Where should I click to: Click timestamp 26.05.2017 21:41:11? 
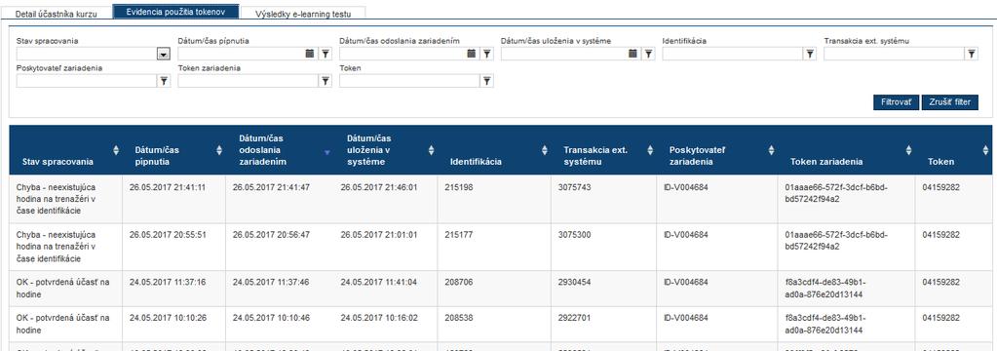pos(168,187)
